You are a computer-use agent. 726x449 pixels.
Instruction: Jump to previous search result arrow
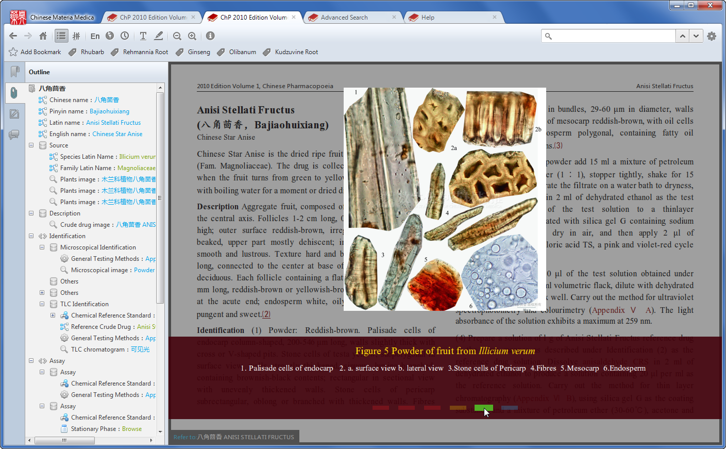click(x=683, y=36)
